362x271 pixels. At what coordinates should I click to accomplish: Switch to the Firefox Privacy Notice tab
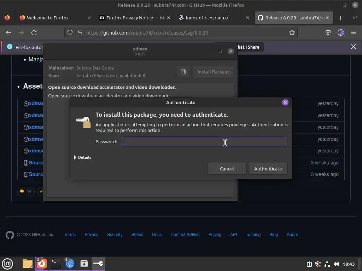point(136,18)
